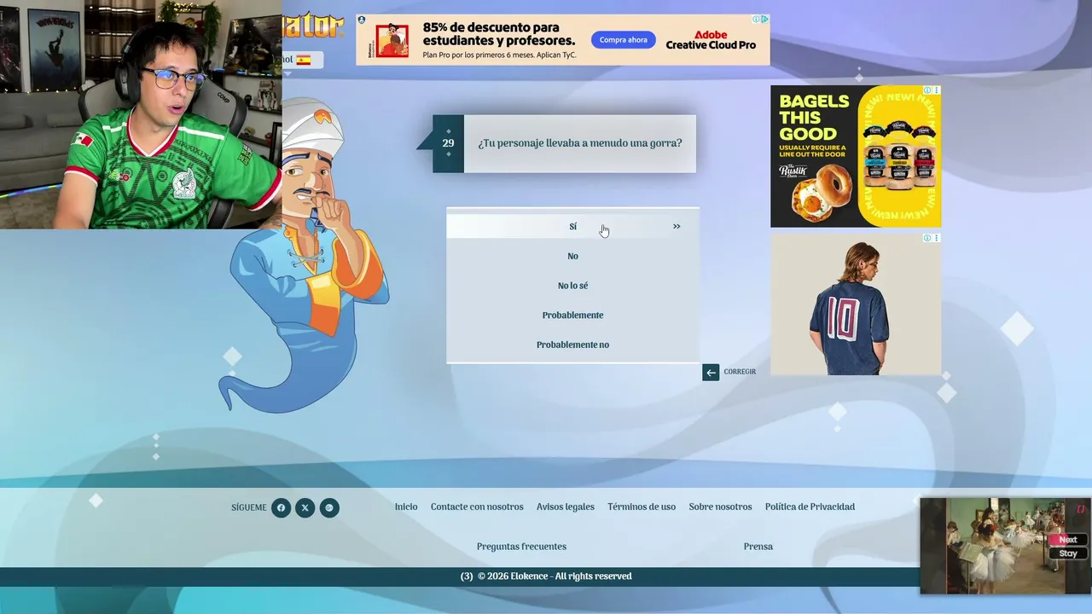Open "Términos de uso" link
1092x614 pixels.
642,507
